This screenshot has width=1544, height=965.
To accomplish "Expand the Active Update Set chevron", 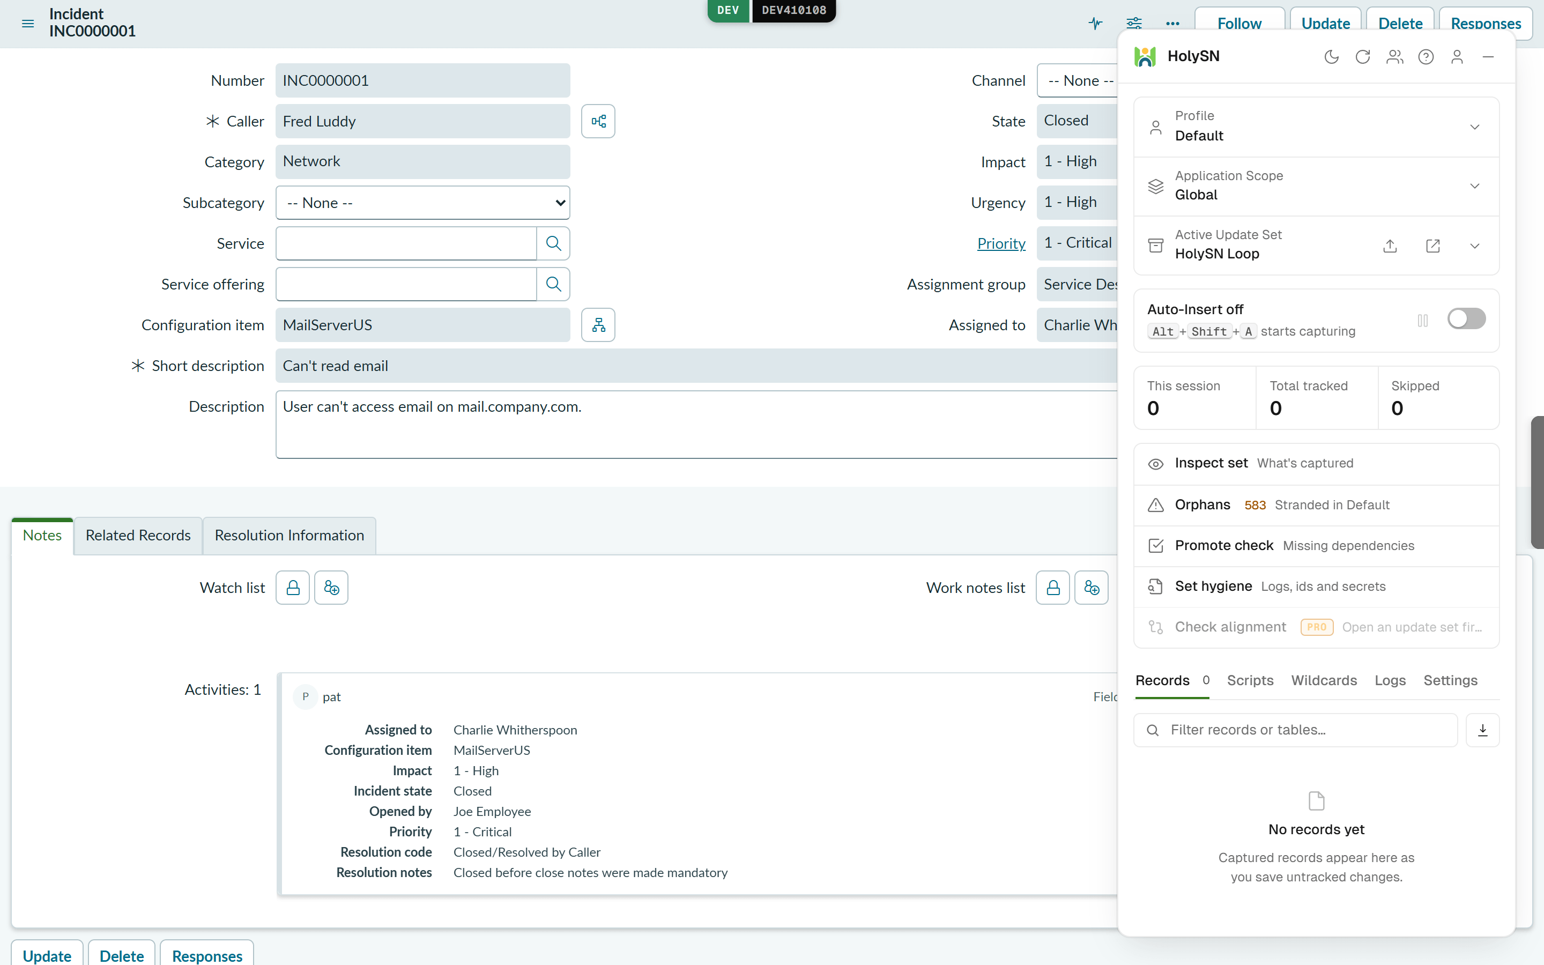I will (x=1474, y=246).
